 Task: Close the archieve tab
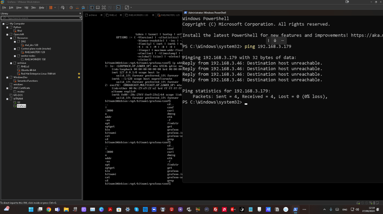[101, 15]
